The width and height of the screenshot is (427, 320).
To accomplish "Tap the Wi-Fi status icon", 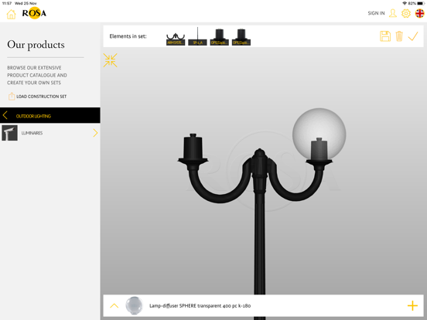I will 405,3.
